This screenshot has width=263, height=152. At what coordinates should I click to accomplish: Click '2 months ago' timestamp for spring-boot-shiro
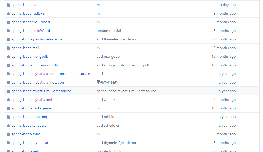tap(224, 134)
